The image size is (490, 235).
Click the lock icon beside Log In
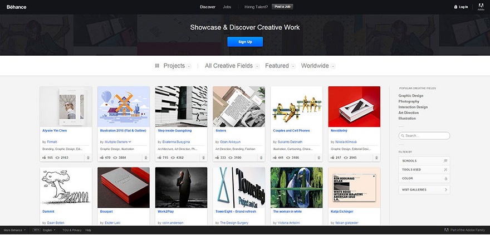(455, 7)
